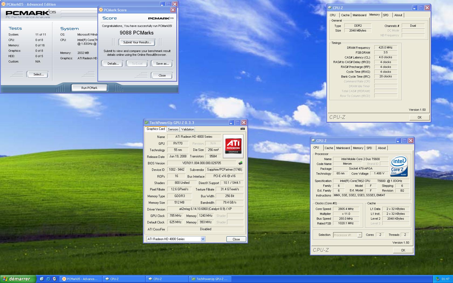Click the Core Speed value 2805.4 MHz
The height and width of the screenshot is (283, 453).
point(346,209)
